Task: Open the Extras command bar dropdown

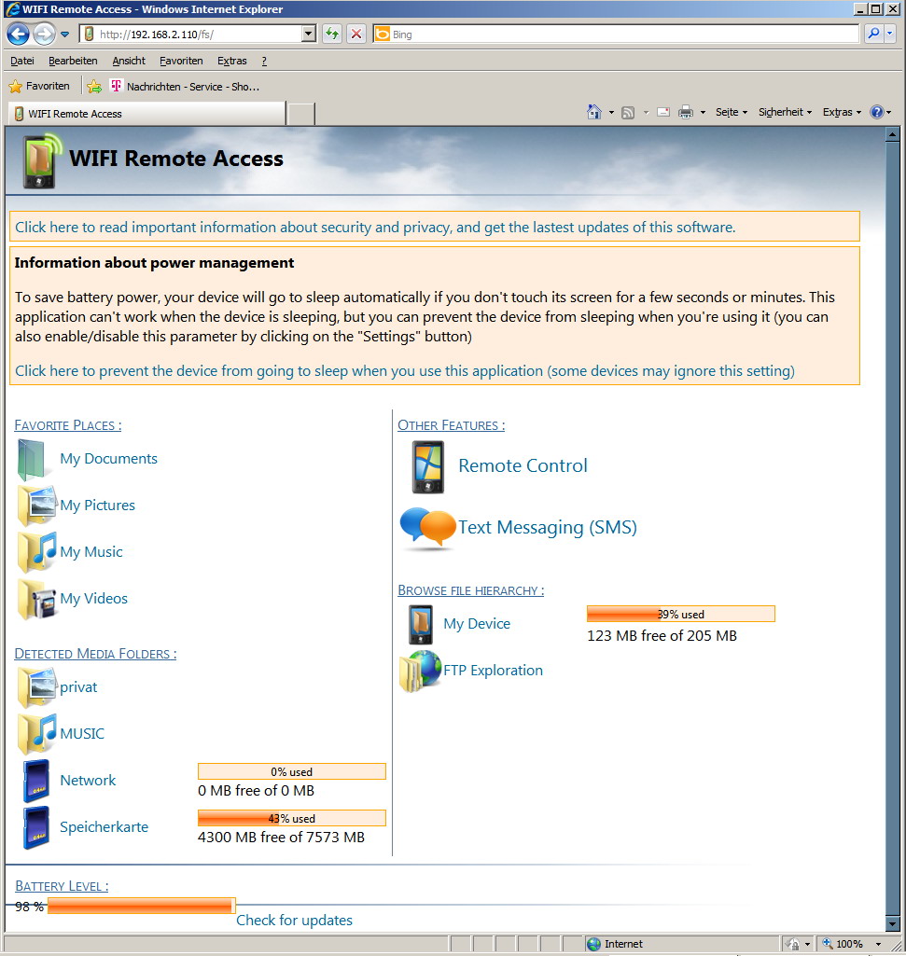Action: click(x=842, y=112)
